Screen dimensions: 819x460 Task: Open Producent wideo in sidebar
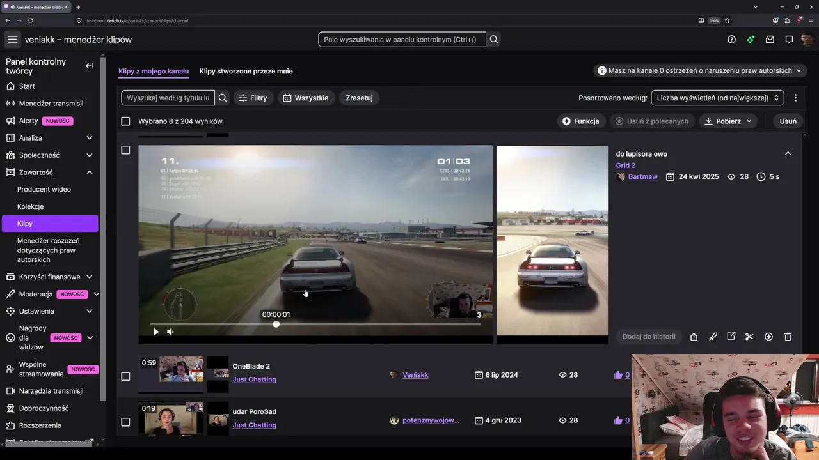(44, 190)
